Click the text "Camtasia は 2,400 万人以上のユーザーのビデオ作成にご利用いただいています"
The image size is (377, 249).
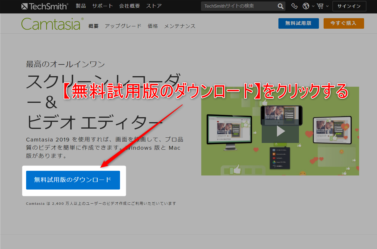click(101, 203)
